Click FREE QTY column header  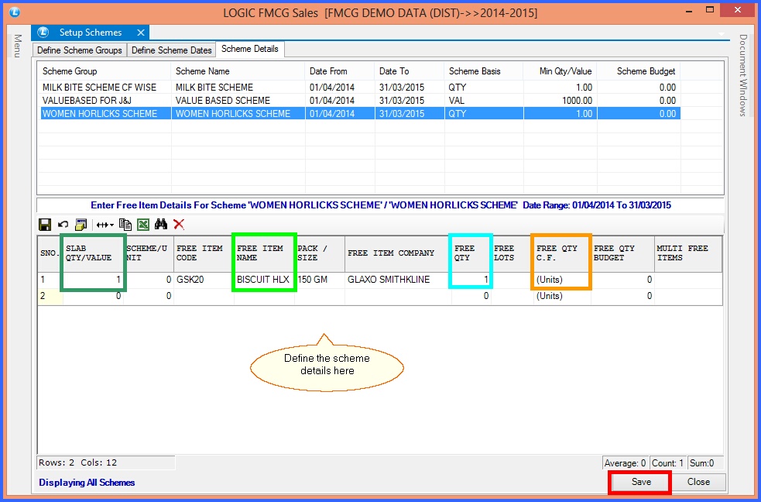tap(471, 253)
